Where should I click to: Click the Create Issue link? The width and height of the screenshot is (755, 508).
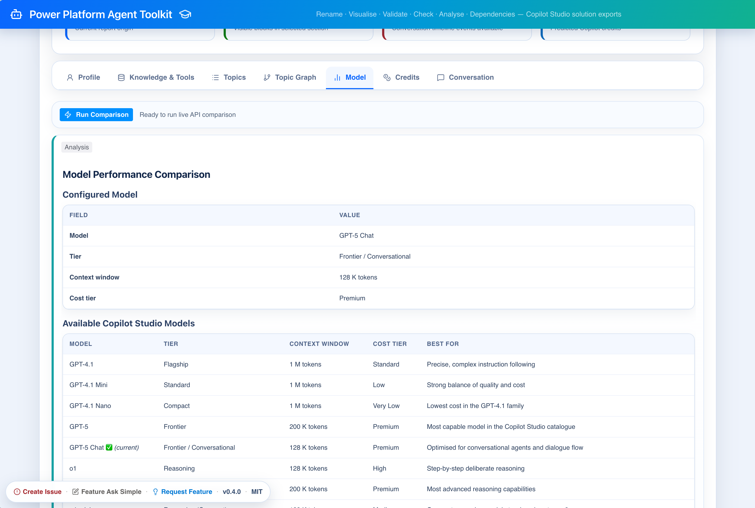[42, 491]
